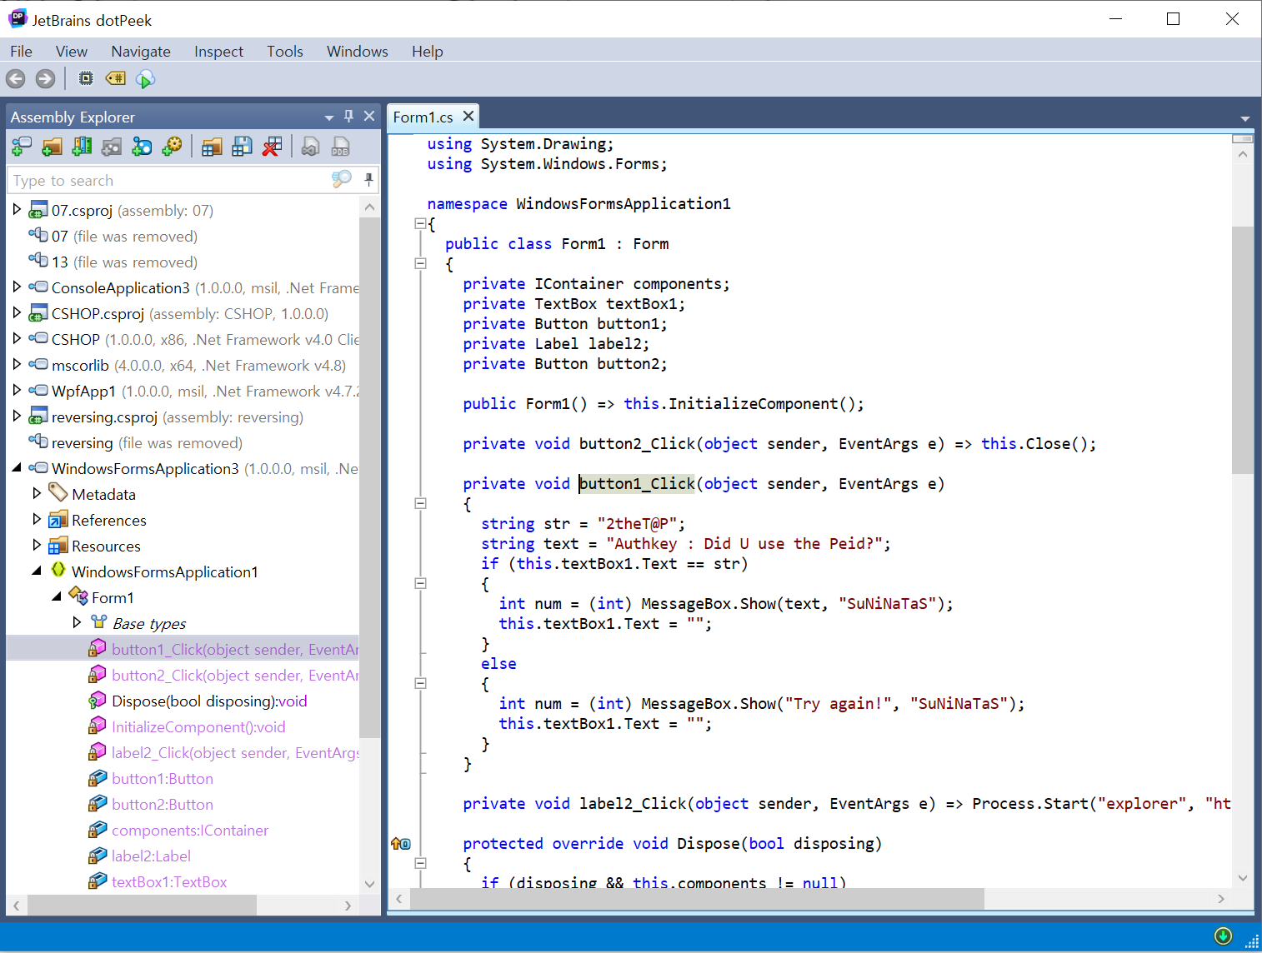Expand the Metadata node
Image resolution: width=1262 pixels, height=953 pixels.
click(x=37, y=493)
